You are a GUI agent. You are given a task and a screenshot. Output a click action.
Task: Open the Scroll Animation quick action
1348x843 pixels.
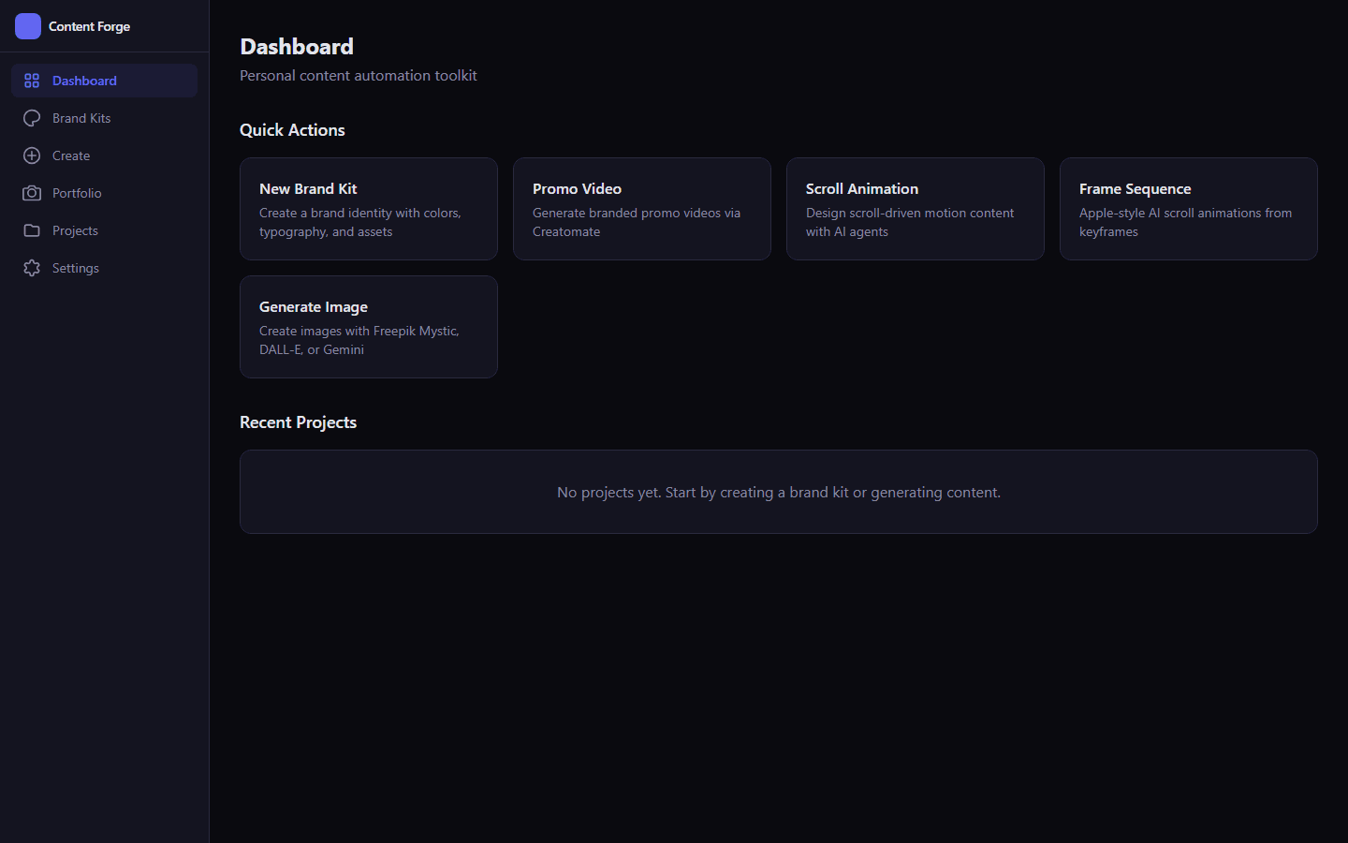[915, 209]
